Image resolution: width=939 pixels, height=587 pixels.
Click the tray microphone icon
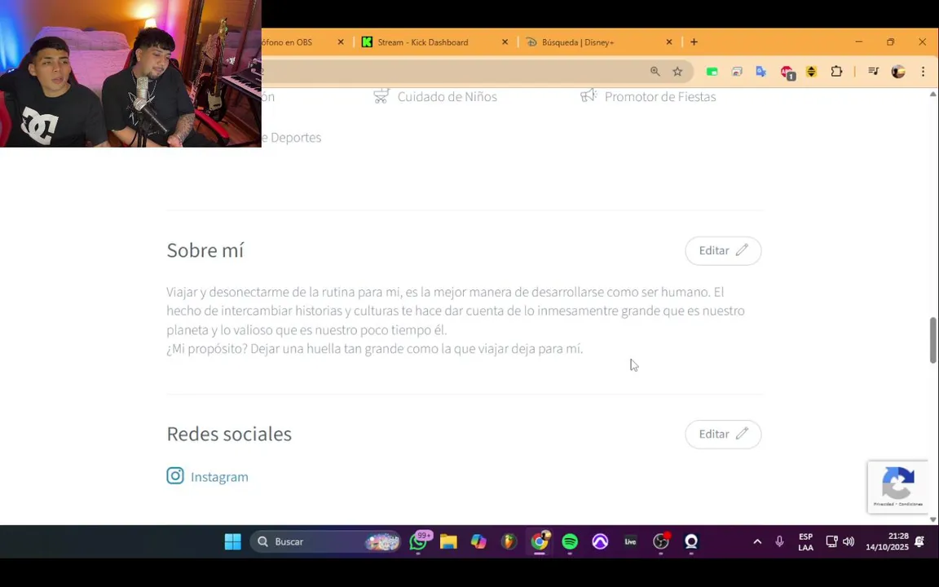779,541
